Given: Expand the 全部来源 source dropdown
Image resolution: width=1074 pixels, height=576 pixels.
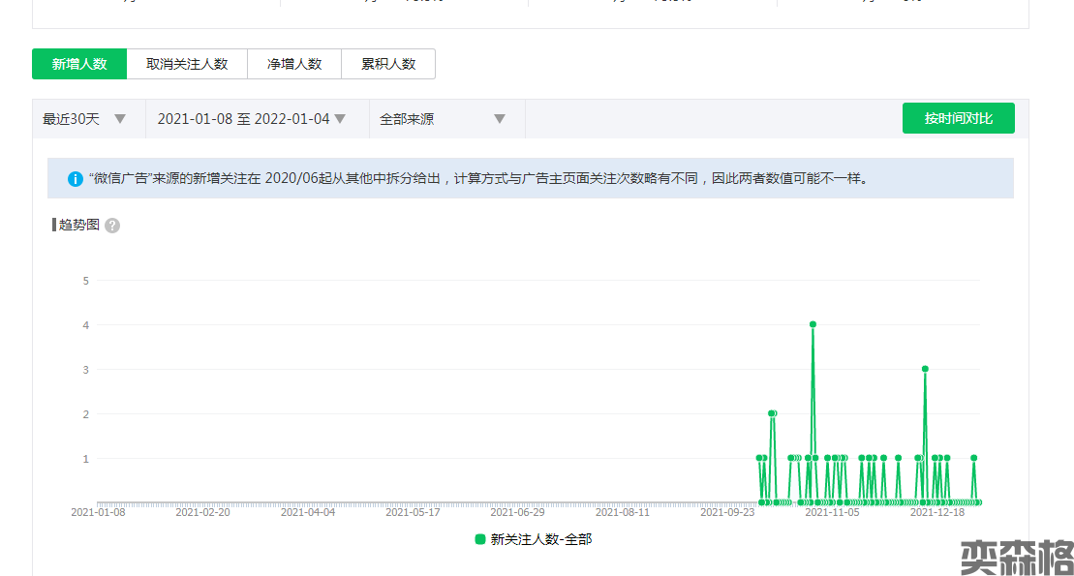Looking at the screenshot, I should tap(444, 119).
